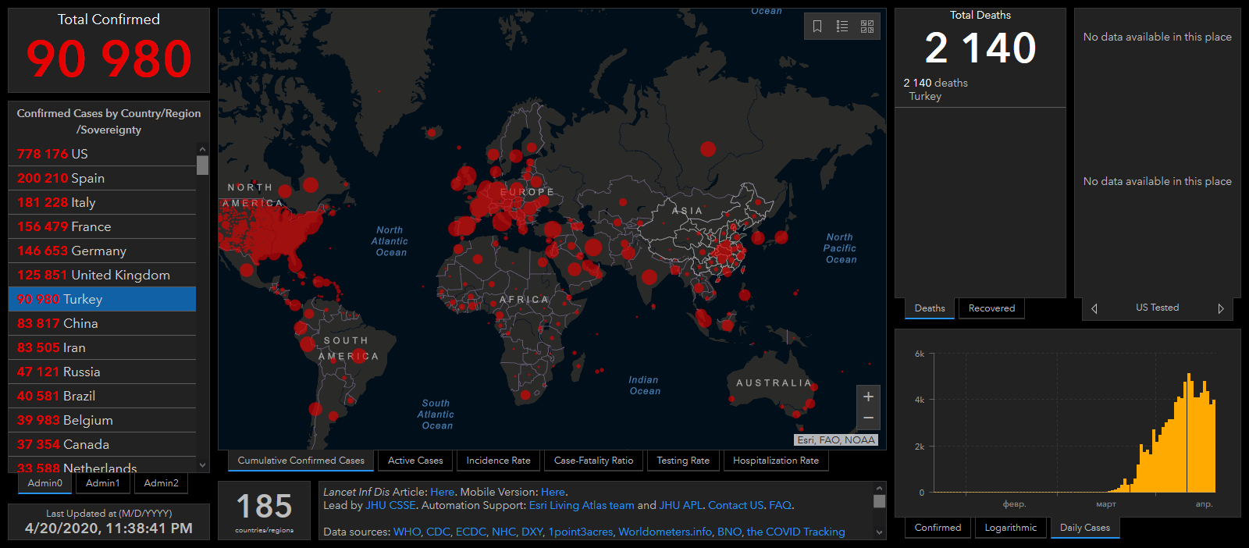The width and height of the screenshot is (1249, 548).
Task: Visit the ECDC data source link
Action: 471,532
